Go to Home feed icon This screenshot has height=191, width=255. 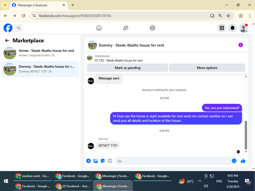[99, 28]
